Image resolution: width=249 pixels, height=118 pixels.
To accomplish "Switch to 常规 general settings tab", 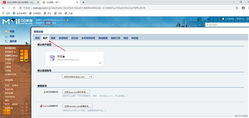I will (37, 38).
